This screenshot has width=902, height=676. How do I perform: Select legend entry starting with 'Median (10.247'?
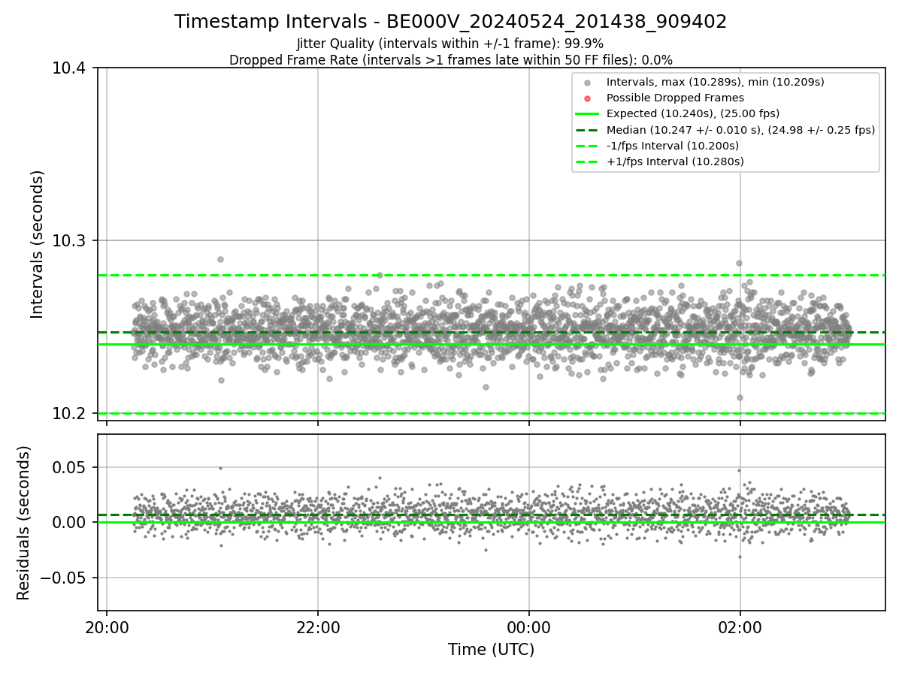[x=741, y=130]
